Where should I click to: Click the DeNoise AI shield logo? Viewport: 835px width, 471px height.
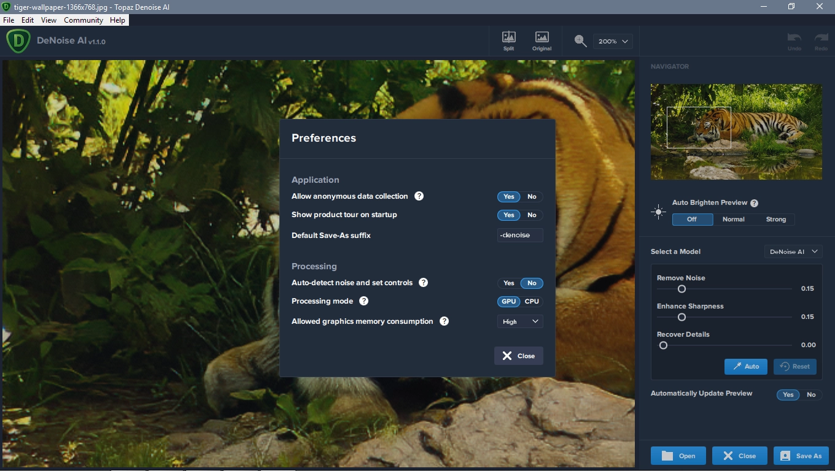tap(18, 41)
